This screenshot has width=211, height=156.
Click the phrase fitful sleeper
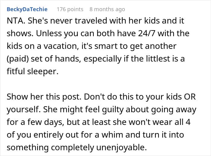coord(33,72)
